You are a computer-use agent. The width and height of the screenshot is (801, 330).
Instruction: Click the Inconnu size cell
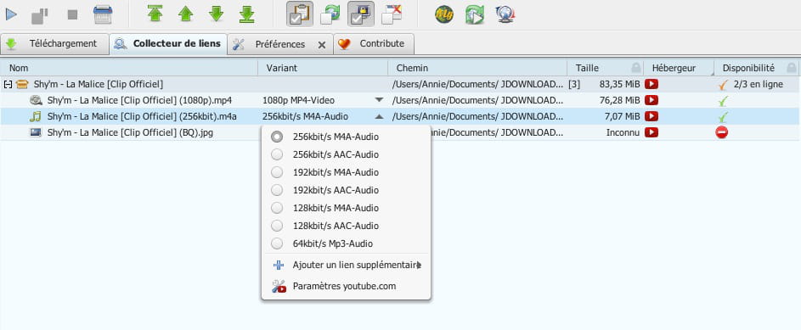click(x=623, y=132)
